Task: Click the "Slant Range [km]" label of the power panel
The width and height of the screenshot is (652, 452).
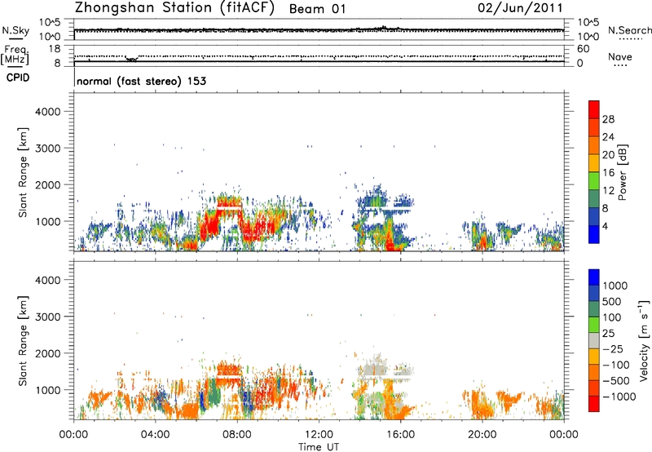Action: click(x=23, y=172)
